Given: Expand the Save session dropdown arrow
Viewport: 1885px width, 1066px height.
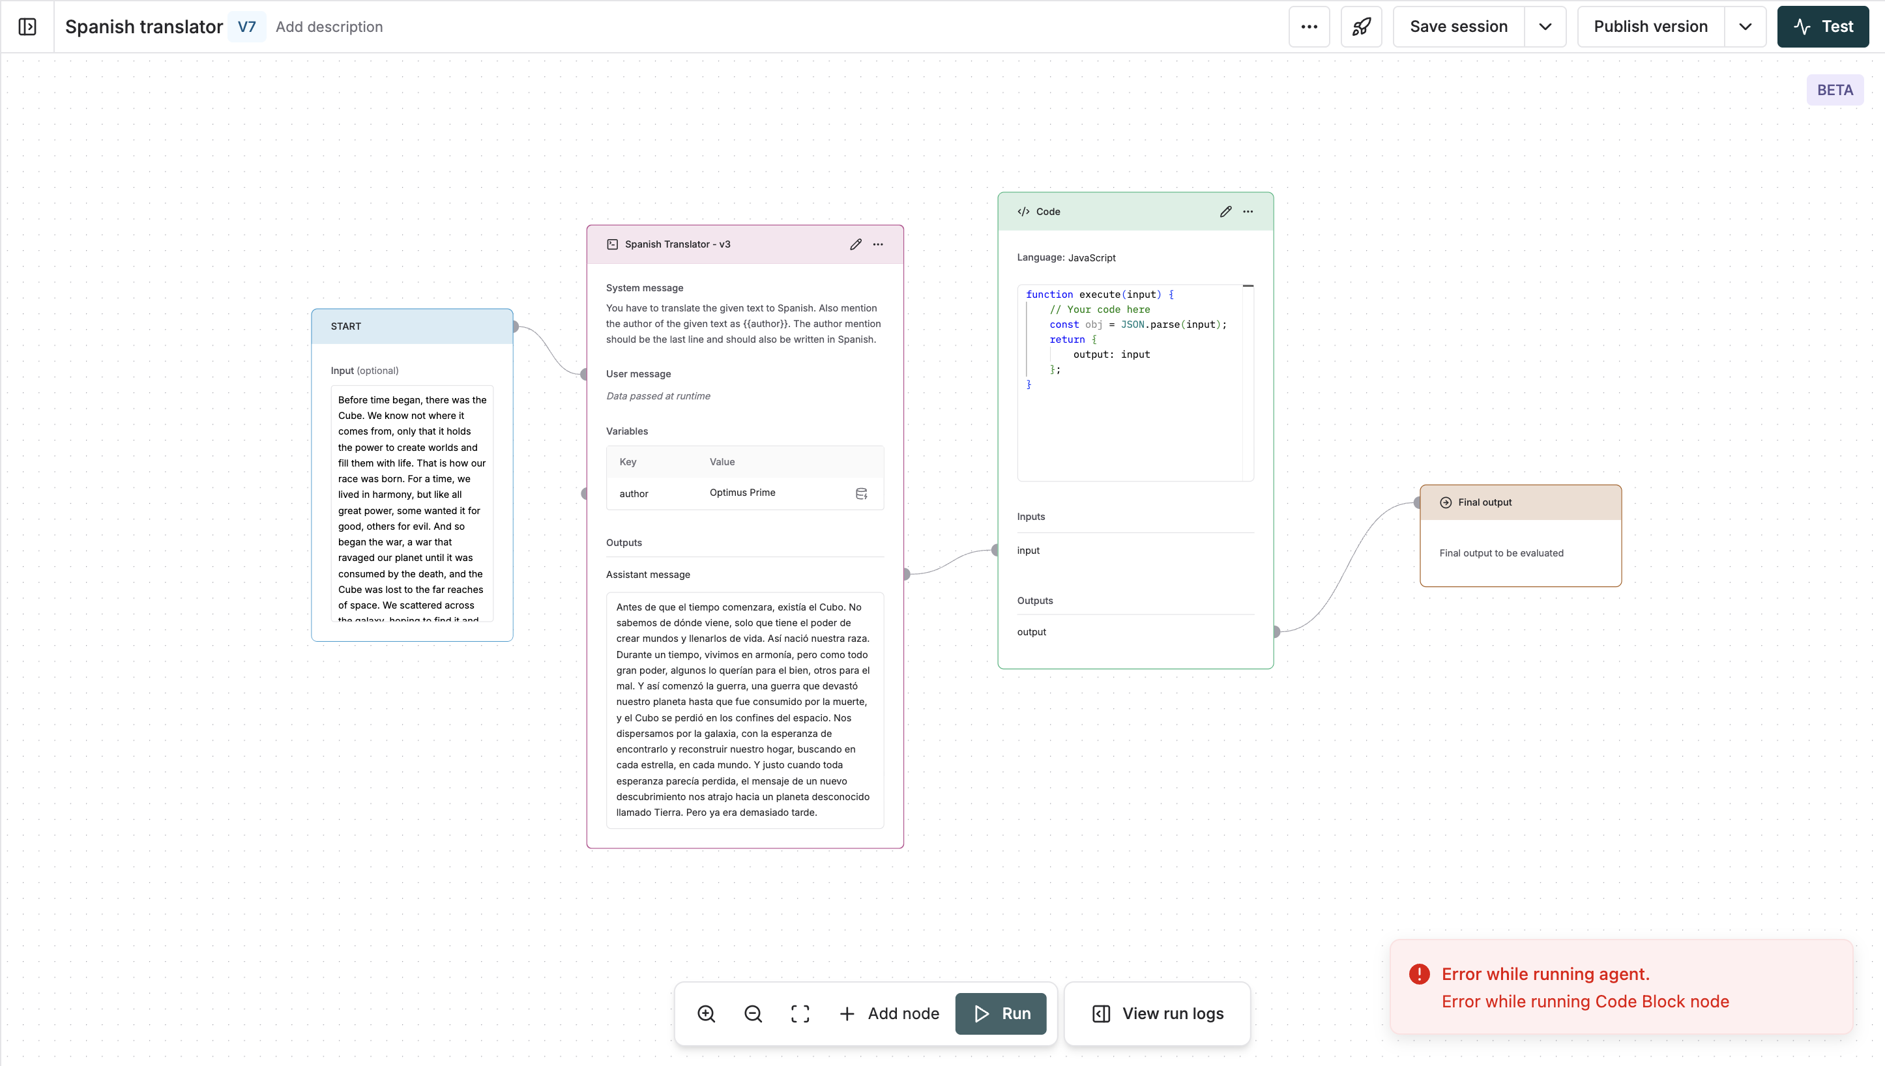Looking at the screenshot, I should [1545, 27].
